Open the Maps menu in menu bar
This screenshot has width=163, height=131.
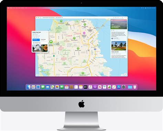pos(11,8)
